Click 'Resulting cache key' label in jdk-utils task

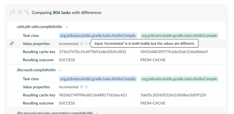pos(39,52)
